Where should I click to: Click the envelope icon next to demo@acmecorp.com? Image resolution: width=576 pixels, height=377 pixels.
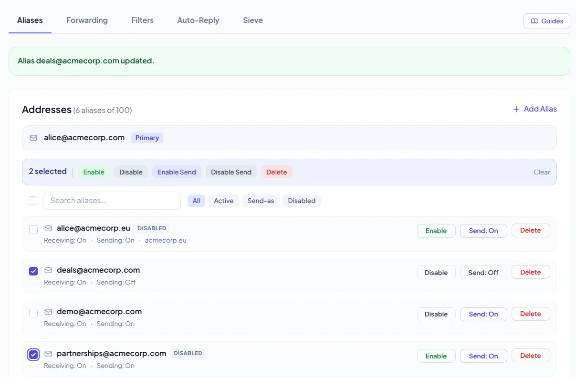point(48,312)
